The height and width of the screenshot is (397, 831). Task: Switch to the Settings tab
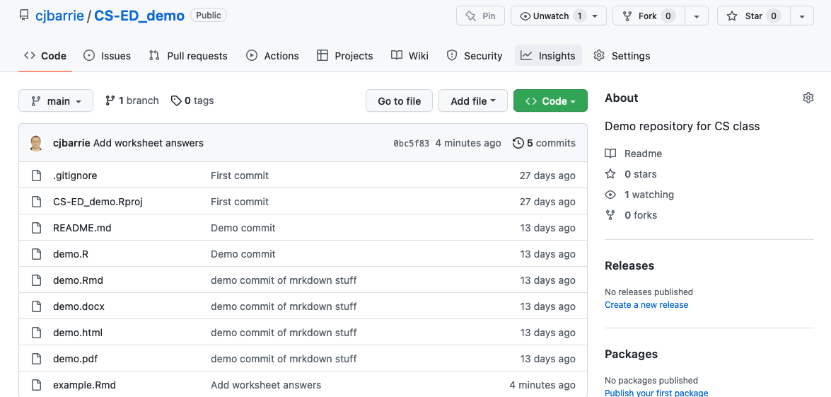pos(622,56)
